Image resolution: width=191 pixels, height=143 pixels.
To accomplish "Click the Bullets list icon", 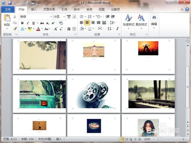I will pyautogui.click(x=81, y=16).
